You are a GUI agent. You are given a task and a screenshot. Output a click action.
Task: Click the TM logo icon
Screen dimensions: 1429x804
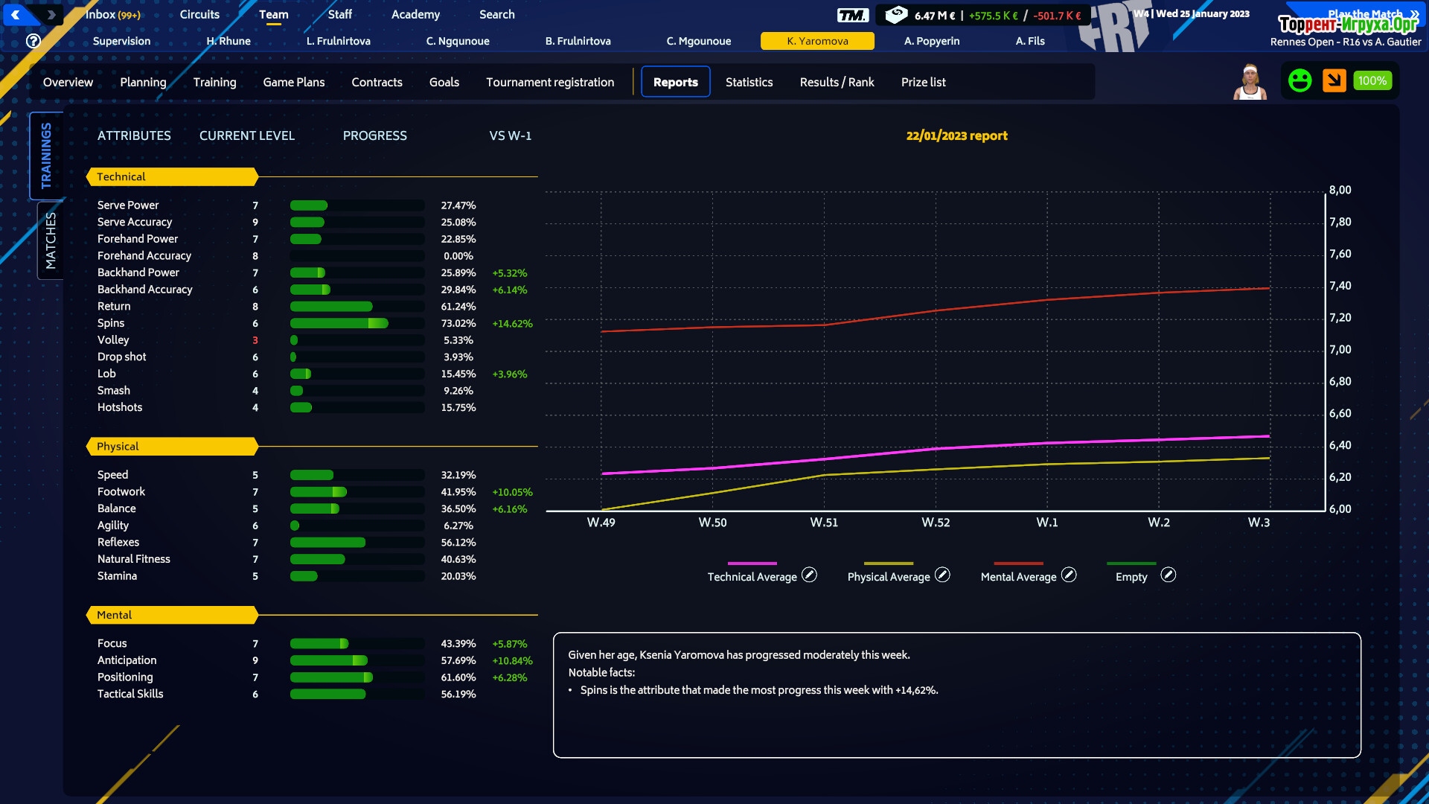click(x=852, y=15)
